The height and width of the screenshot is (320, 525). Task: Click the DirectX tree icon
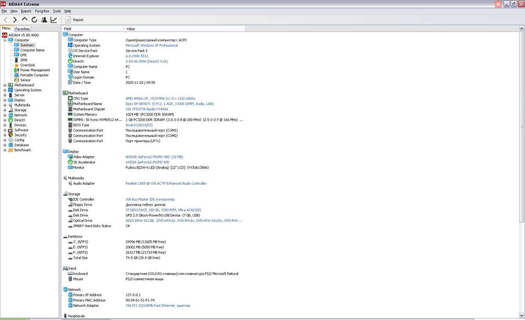pos(10,120)
